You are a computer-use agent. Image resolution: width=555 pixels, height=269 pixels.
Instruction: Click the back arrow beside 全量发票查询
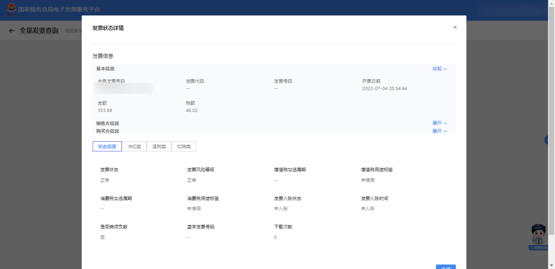pyautogui.click(x=12, y=31)
